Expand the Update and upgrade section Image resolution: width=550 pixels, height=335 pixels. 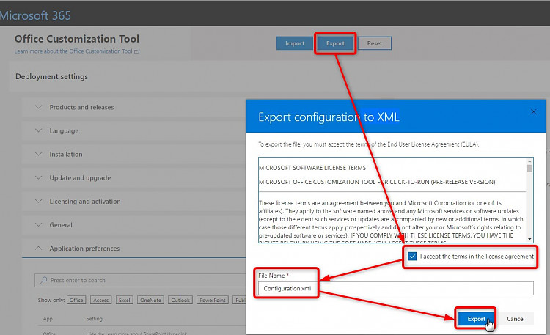pos(134,178)
